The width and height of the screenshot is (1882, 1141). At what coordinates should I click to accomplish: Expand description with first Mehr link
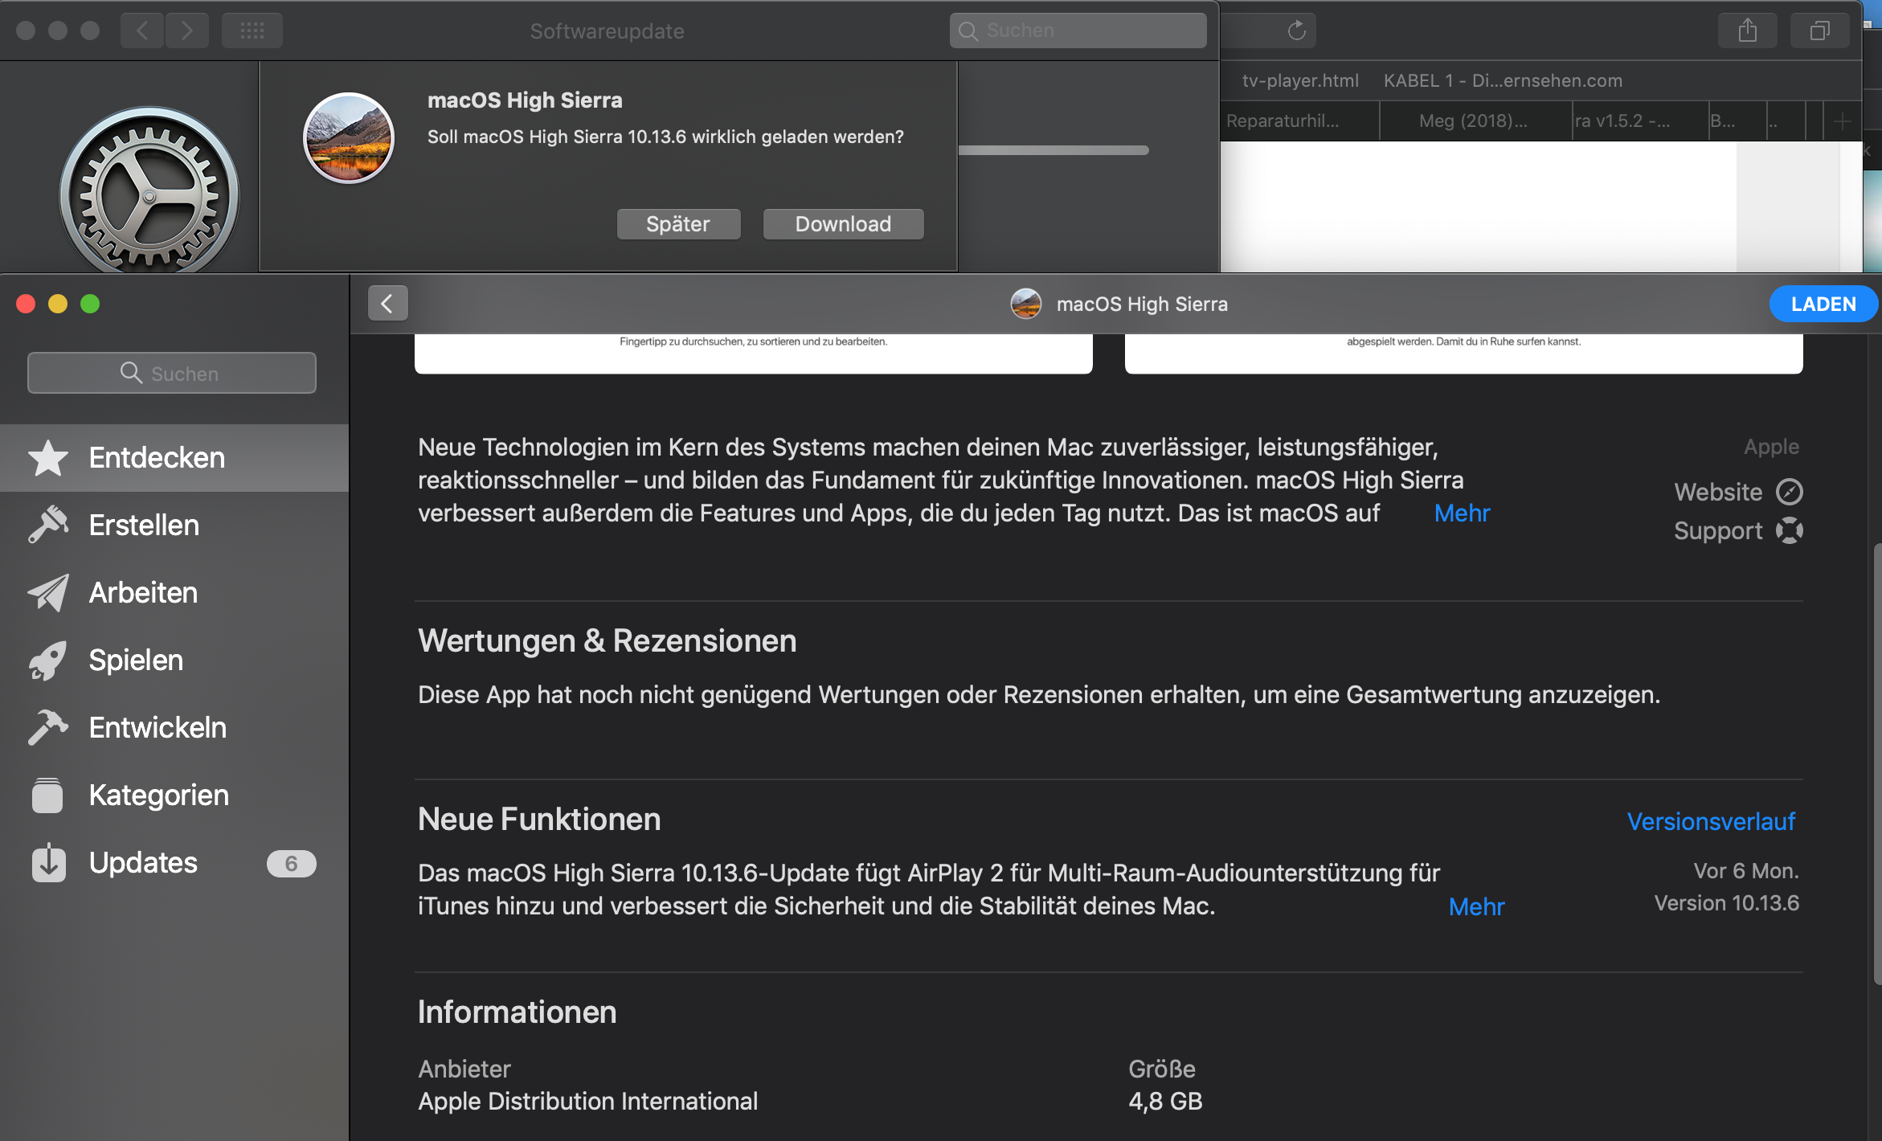pyautogui.click(x=1462, y=513)
